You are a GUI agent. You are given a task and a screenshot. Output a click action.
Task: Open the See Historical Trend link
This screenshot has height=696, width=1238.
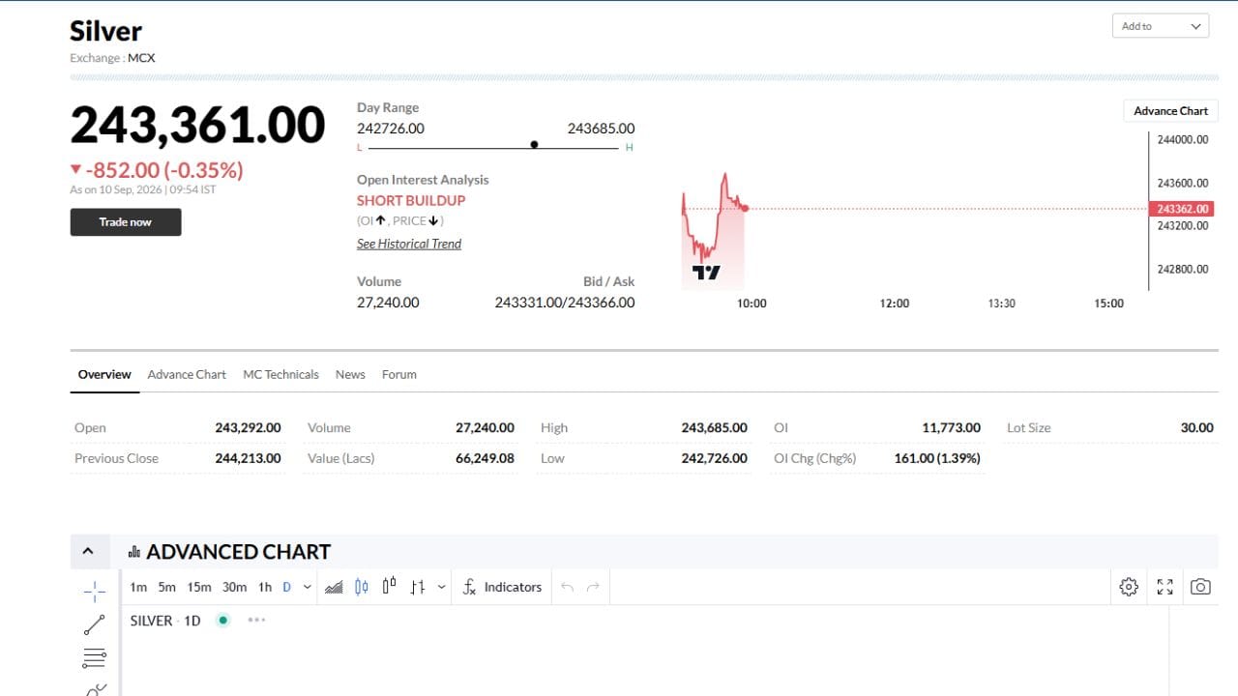(x=409, y=244)
